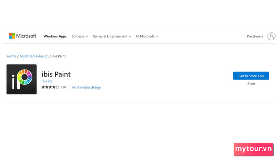Open Multimedia design in the breadcrumb
This screenshot has width=276, height=159.
[34, 56]
